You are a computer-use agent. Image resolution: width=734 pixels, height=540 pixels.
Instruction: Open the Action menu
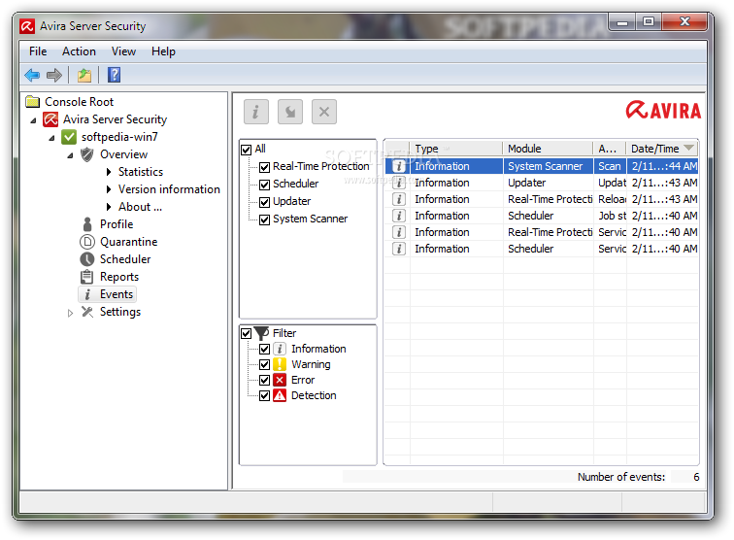click(79, 51)
